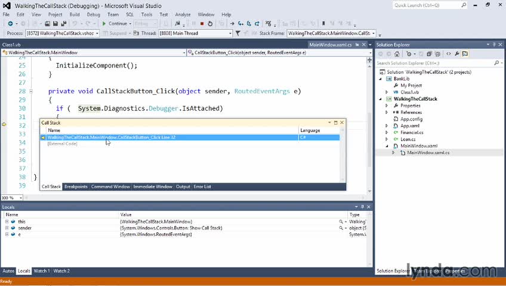Click the editor vertical scrollbar
506x286 pixels.
coord(369,129)
